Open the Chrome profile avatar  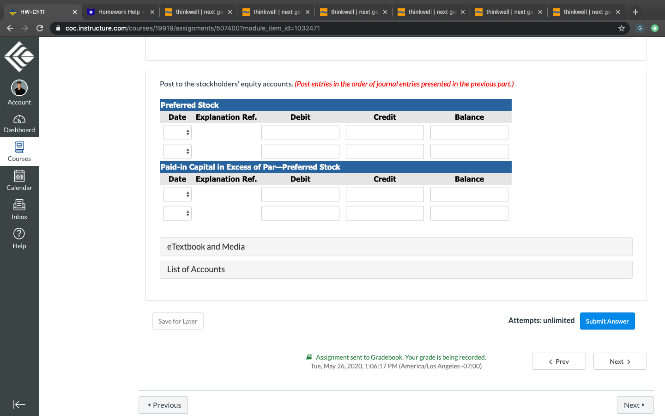pyautogui.click(x=640, y=28)
